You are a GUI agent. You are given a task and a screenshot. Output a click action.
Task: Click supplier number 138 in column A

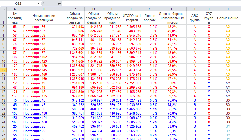click(15, 114)
